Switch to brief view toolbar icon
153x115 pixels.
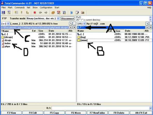pyautogui.click(x=16, y=12)
